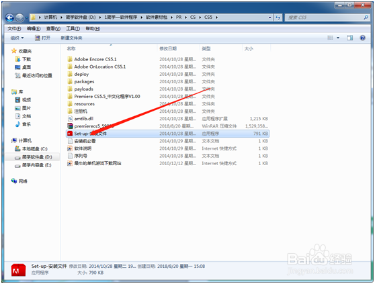Select 桌面 in the Favorites sidebar
The height and width of the screenshot is (284, 375).
coord(26,67)
